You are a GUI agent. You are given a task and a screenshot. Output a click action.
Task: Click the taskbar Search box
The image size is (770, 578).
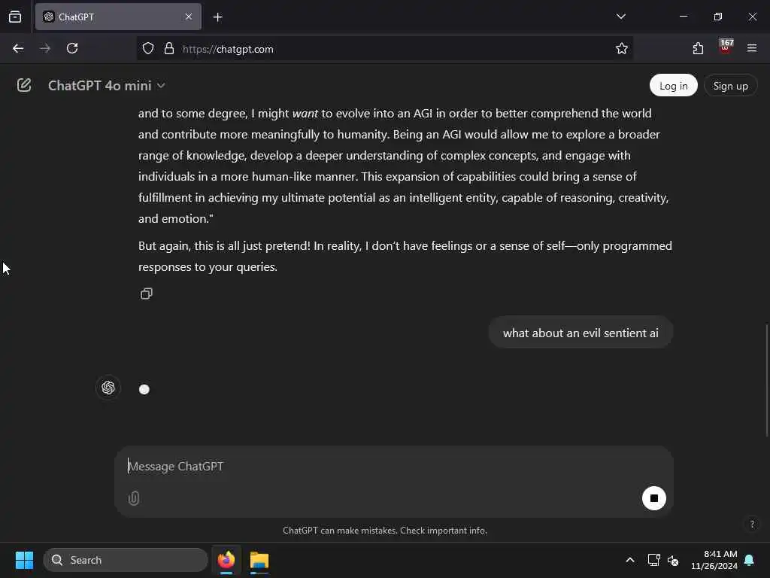click(126, 560)
